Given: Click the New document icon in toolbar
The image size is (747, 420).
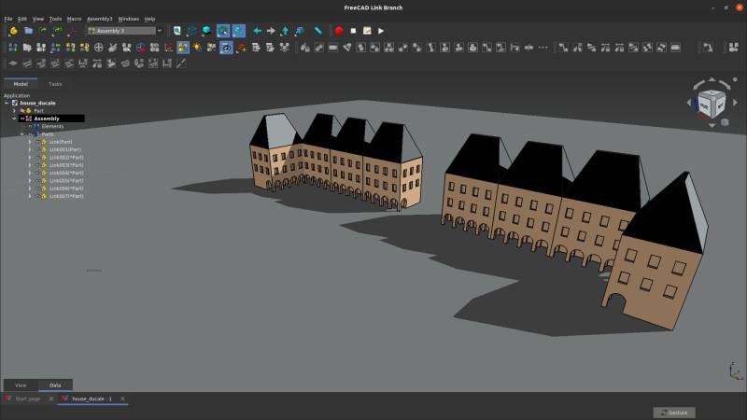Looking at the screenshot, I should tap(13, 31).
